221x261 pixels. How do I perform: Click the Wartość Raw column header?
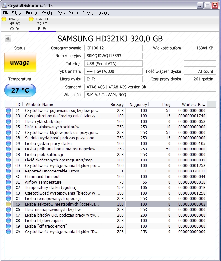point(190,104)
